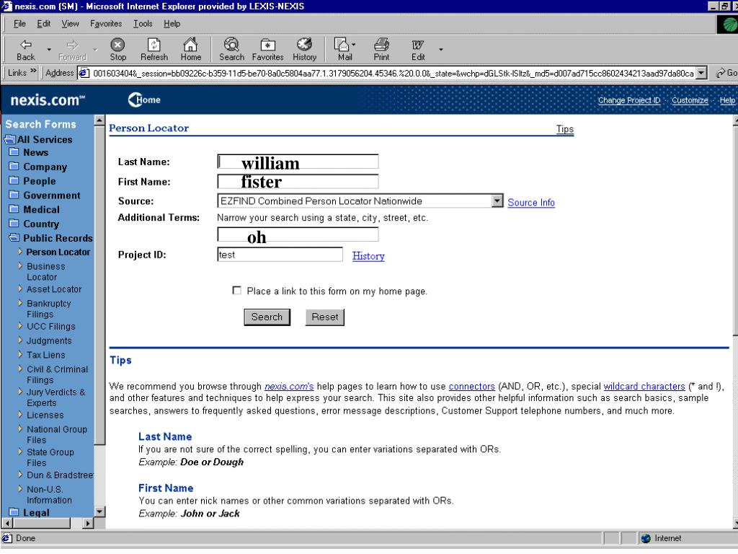Click the Change Project ID link
The width and height of the screenshot is (738, 554).
point(628,100)
